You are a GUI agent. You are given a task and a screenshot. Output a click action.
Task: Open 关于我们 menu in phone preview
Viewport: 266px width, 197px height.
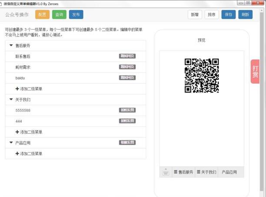tap(206, 172)
